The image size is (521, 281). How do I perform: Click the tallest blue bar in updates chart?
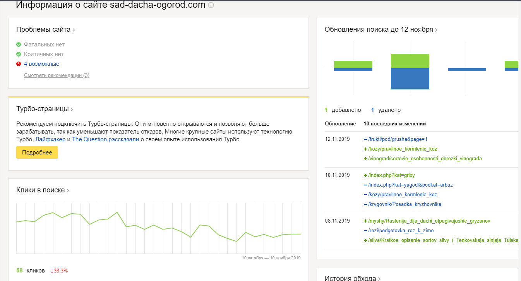tap(410, 79)
